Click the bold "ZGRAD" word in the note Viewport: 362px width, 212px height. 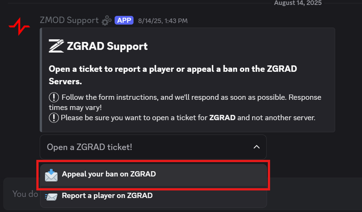pos(222,118)
